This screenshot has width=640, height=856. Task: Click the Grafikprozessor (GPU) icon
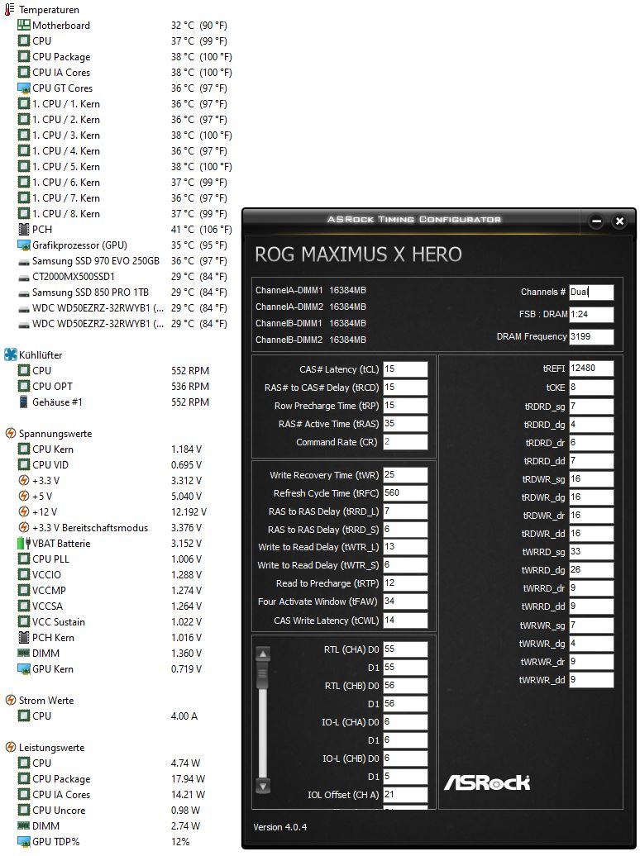[x=23, y=245]
